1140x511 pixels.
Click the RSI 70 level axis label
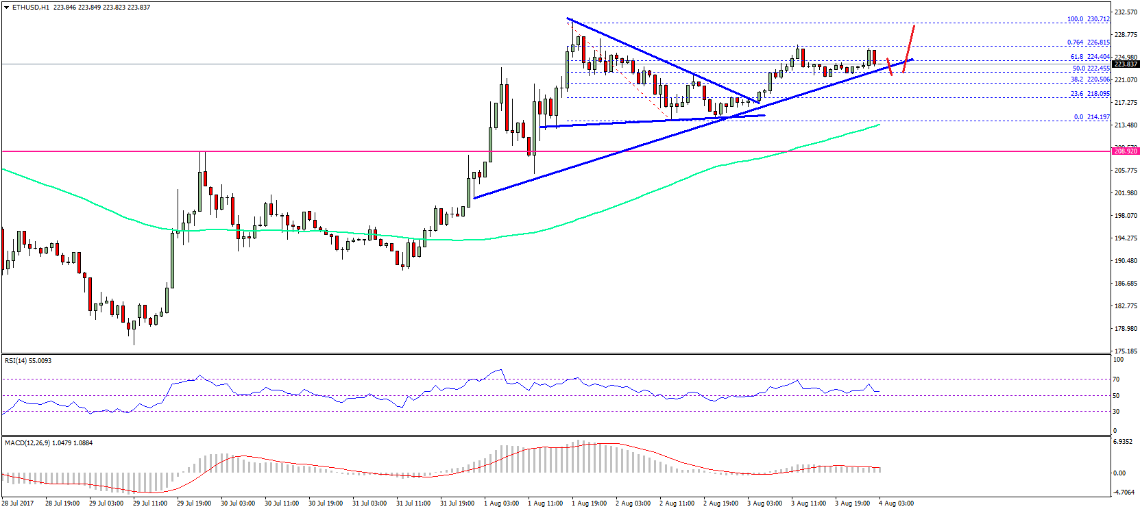pyautogui.click(x=1117, y=379)
